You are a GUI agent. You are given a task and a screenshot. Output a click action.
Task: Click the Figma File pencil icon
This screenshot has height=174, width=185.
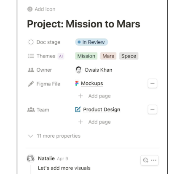(31, 84)
